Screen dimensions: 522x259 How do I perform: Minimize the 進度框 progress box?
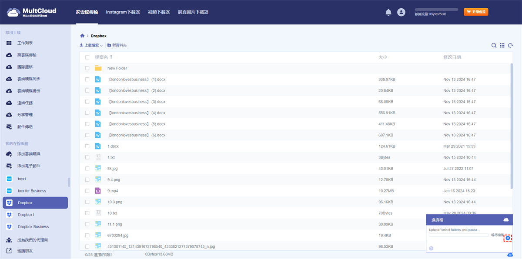pos(506,220)
